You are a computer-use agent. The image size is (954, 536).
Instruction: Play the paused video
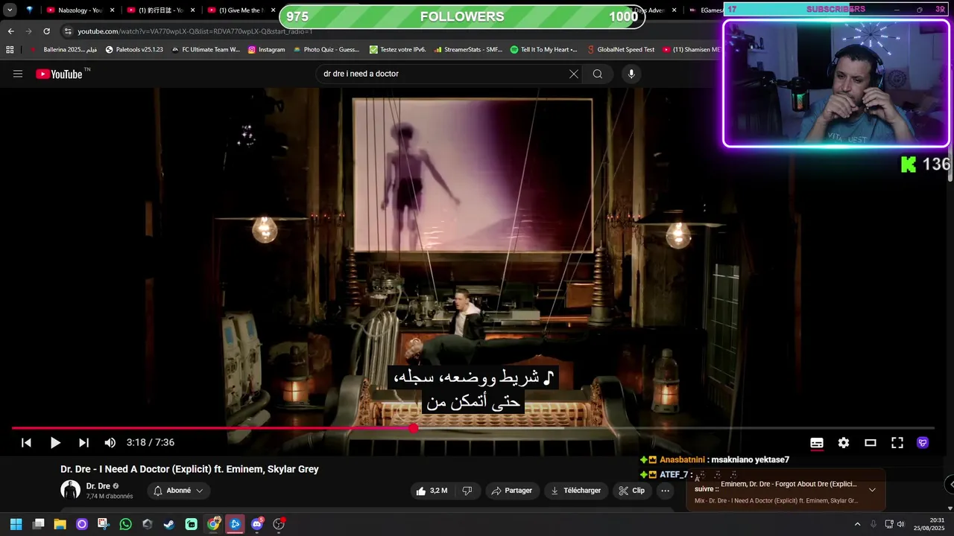[x=55, y=442]
